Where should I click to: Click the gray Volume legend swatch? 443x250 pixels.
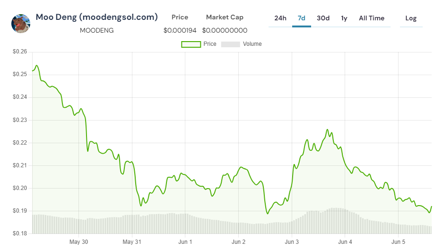(x=230, y=44)
